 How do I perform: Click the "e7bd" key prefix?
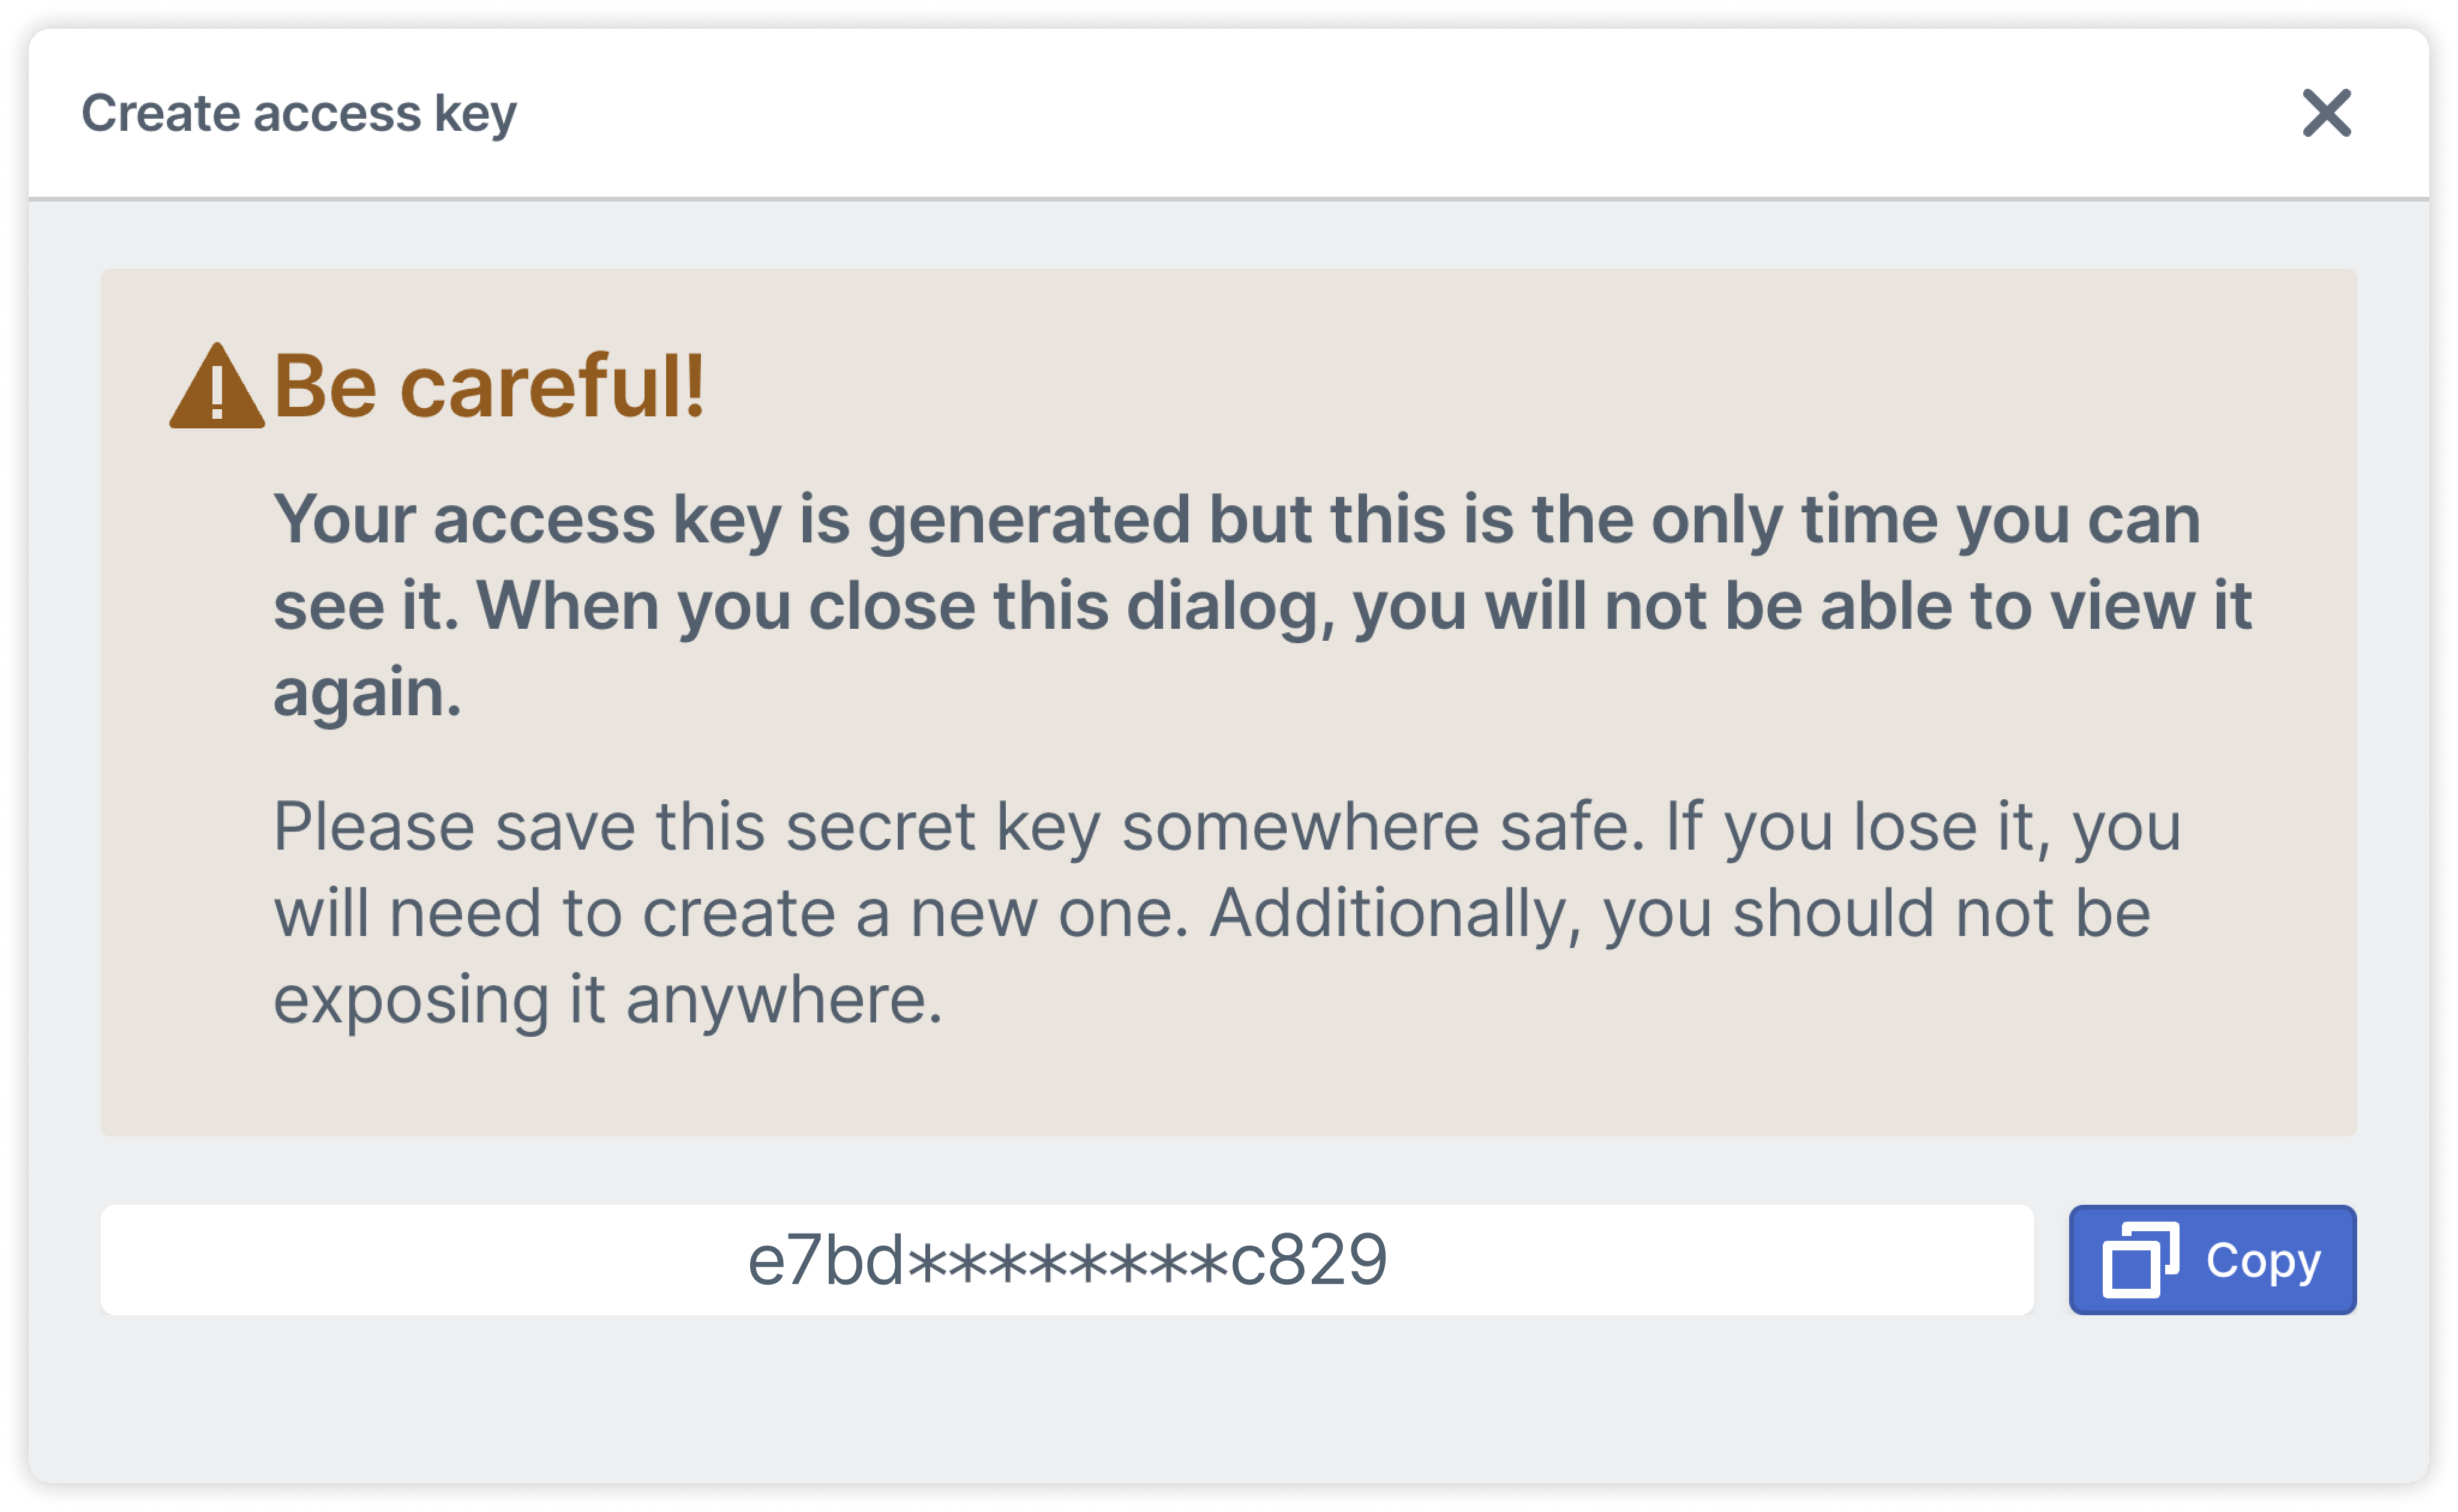[x=826, y=1260]
